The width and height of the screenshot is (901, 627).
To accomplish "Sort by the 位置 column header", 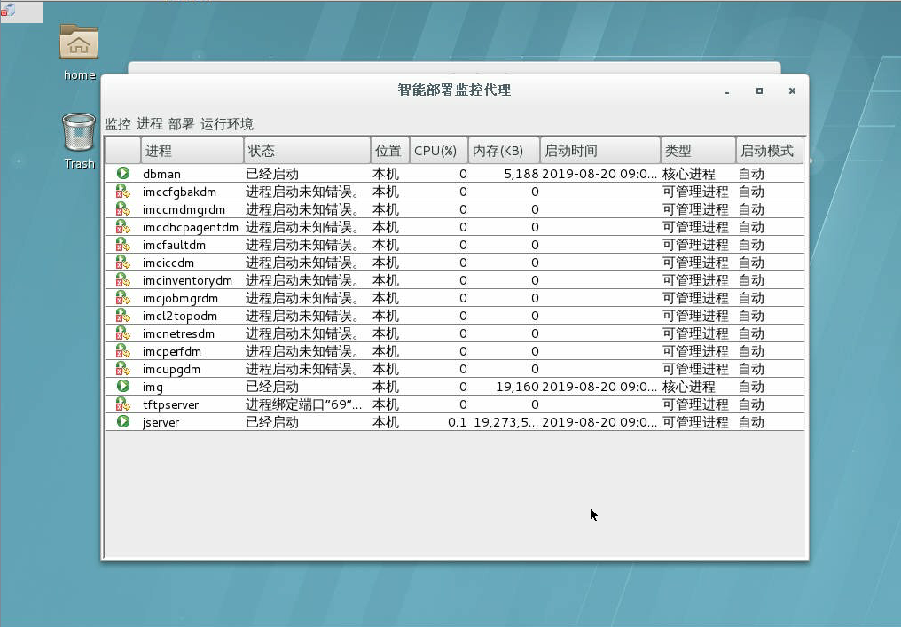I will [390, 151].
